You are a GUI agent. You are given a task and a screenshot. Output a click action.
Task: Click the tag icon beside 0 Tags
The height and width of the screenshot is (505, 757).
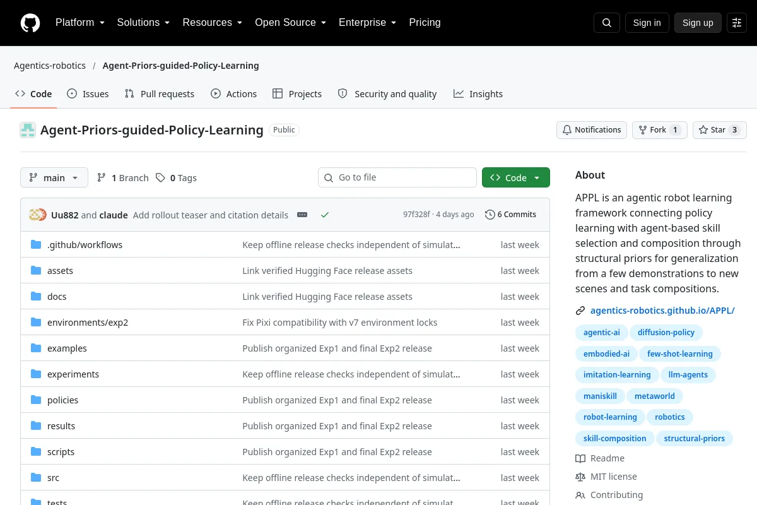pos(161,178)
